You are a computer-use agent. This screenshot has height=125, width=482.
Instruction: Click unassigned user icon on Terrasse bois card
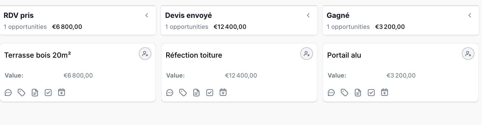click(145, 54)
